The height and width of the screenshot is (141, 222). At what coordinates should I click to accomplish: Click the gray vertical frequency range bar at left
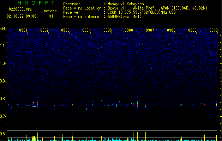(x=7, y=97)
